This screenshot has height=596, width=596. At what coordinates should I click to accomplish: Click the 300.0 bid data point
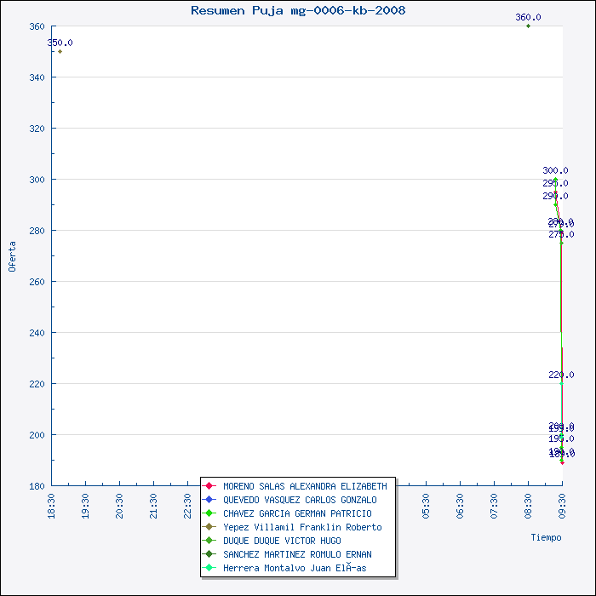555,179
